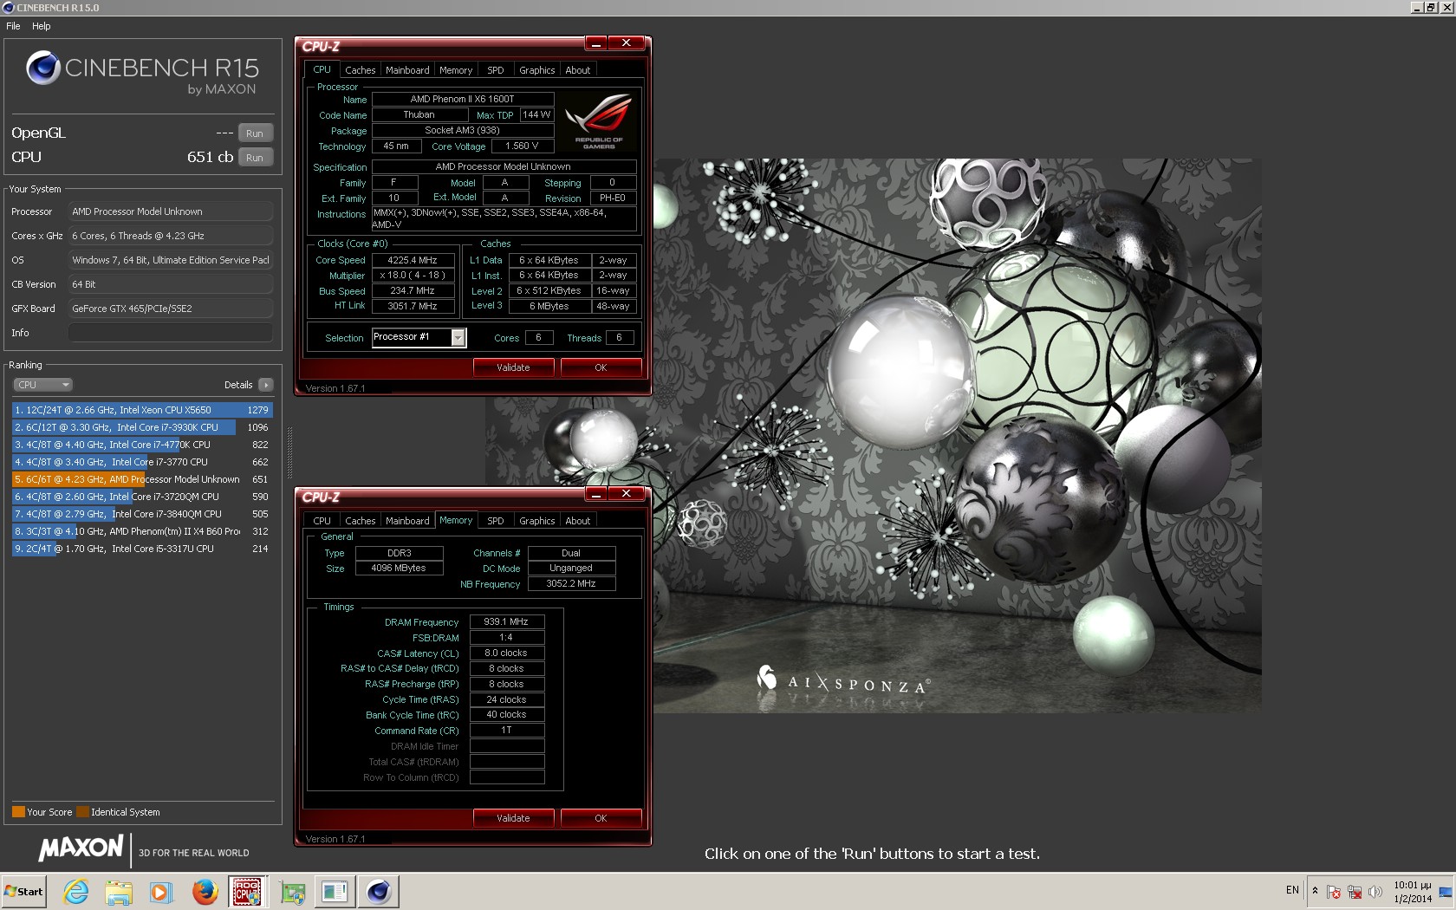Screen dimensions: 1456x910
Task: Click the Show Desktop icon by the clock
Action: click(1446, 892)
